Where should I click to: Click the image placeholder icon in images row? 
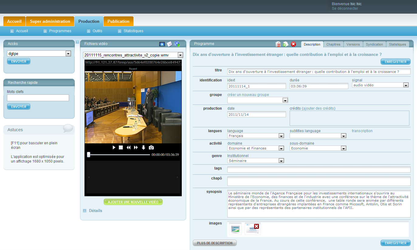coord(235,229)
